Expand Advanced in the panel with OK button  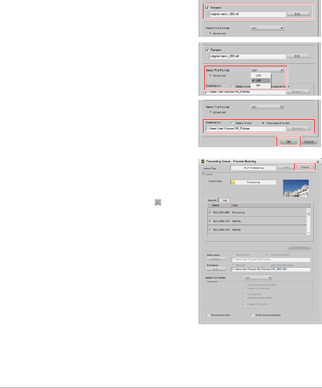pos(210,112)
